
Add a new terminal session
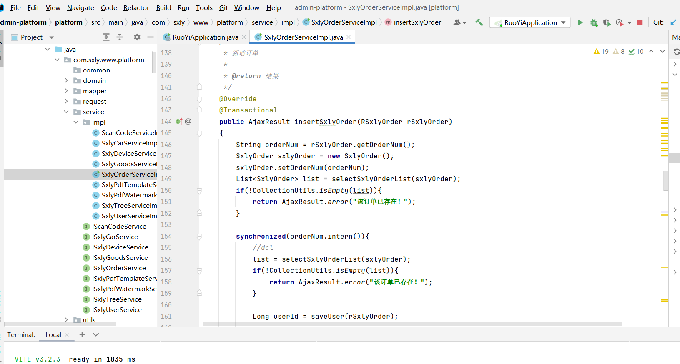[82, 334]
